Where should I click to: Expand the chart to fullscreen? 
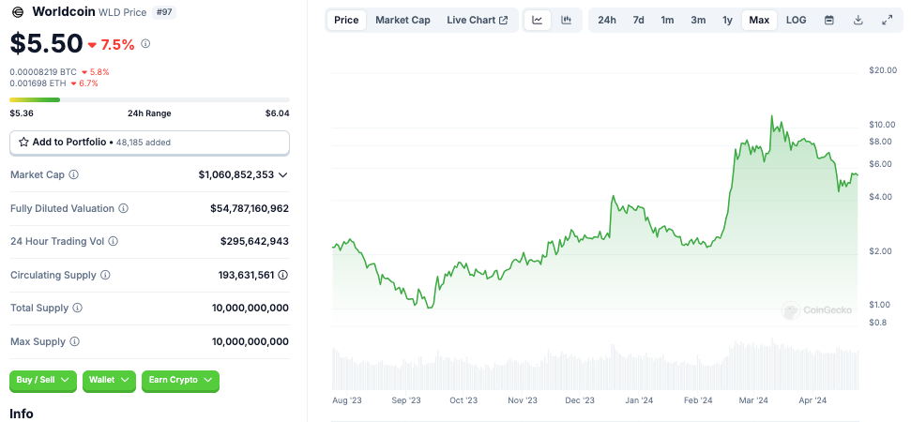(x=888, y=20)
